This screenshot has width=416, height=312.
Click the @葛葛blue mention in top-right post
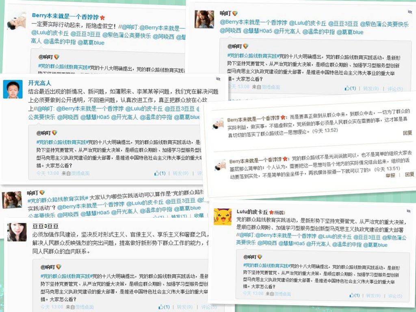pyautogui.click(x=350, y=32)
